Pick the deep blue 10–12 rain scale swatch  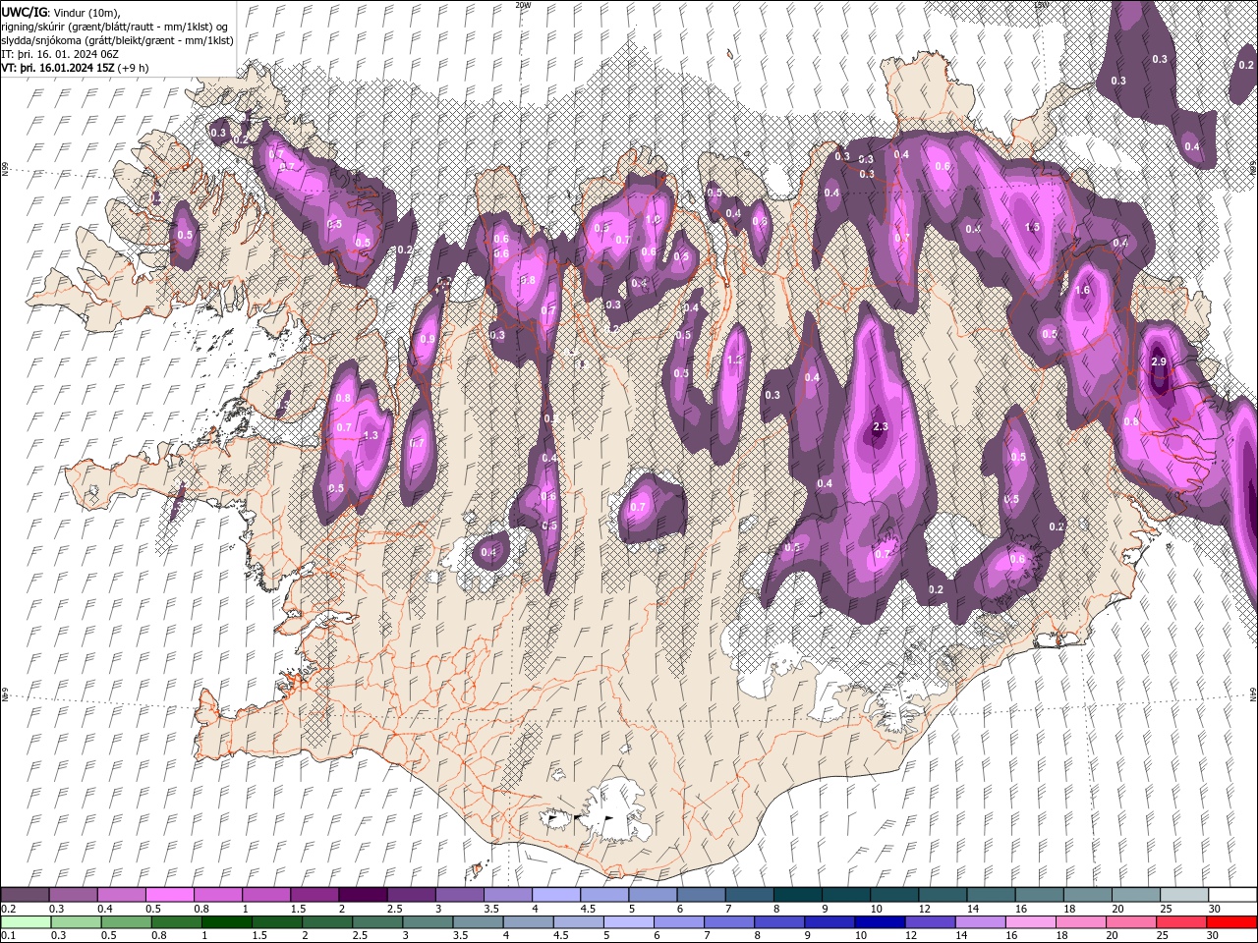880,922
